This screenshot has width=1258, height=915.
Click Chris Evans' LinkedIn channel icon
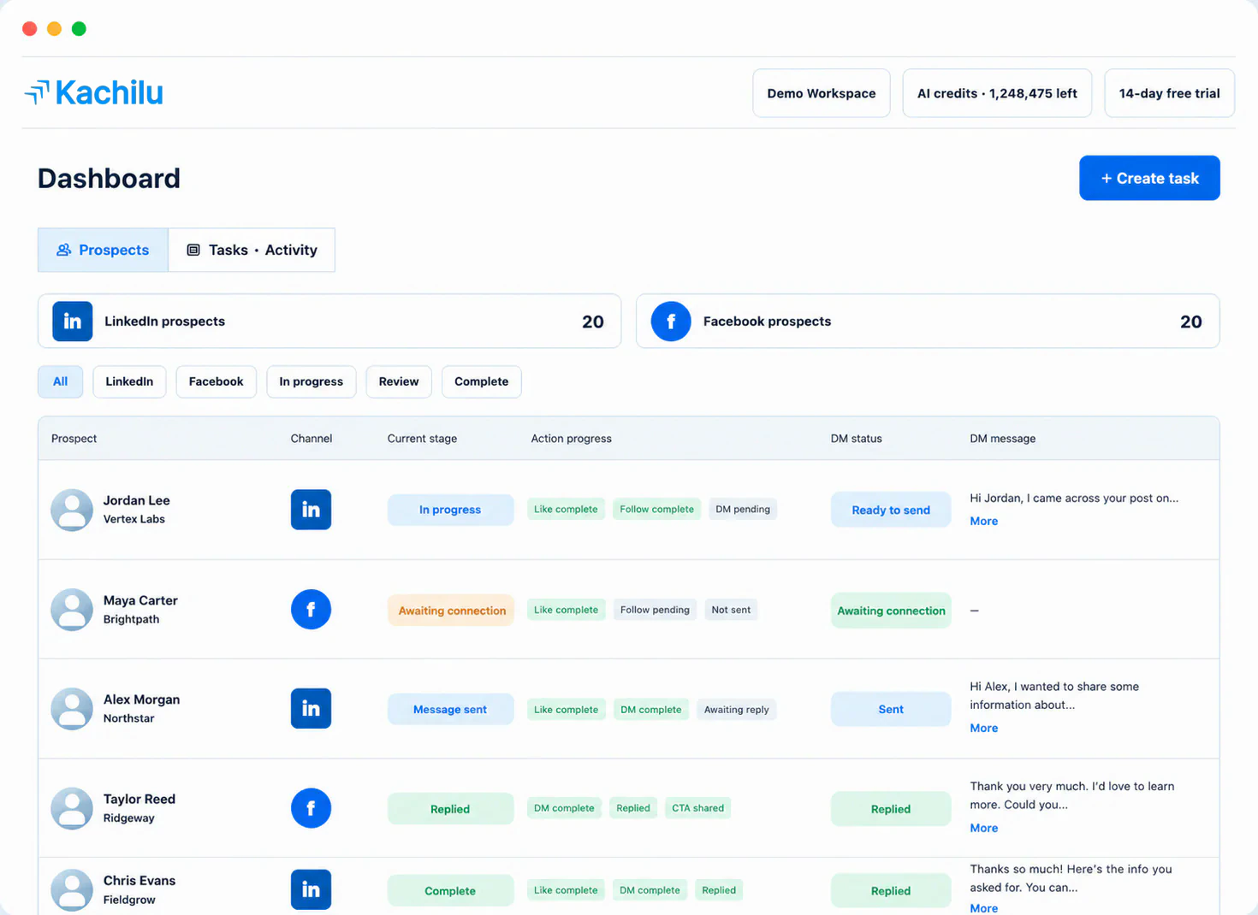(x=311, y=890)
